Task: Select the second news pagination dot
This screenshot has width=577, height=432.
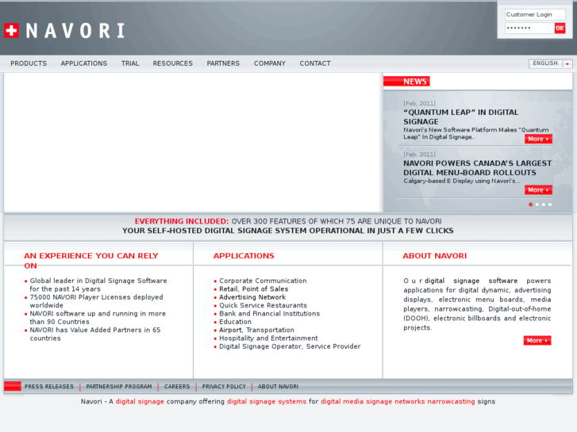Action: [537, 205]
